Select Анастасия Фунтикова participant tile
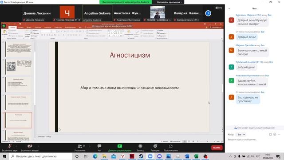The height and width of the screenshot is (160, 284). pyautogui.click(x=127, y=13)
